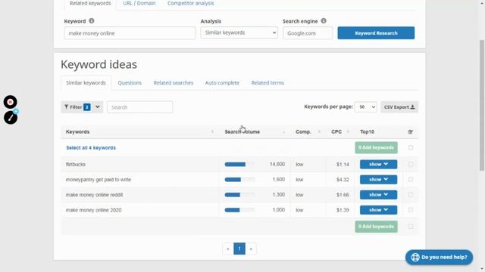Toggle the select-all icon in table header
The image size is (485, 272).
point(411,132)
